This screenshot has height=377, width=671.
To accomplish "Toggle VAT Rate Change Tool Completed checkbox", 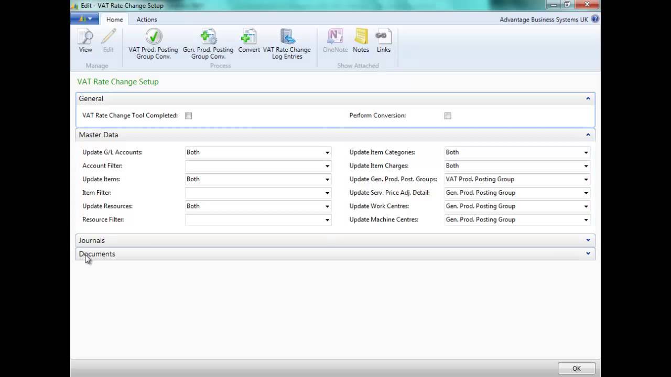I will point(189,116).
